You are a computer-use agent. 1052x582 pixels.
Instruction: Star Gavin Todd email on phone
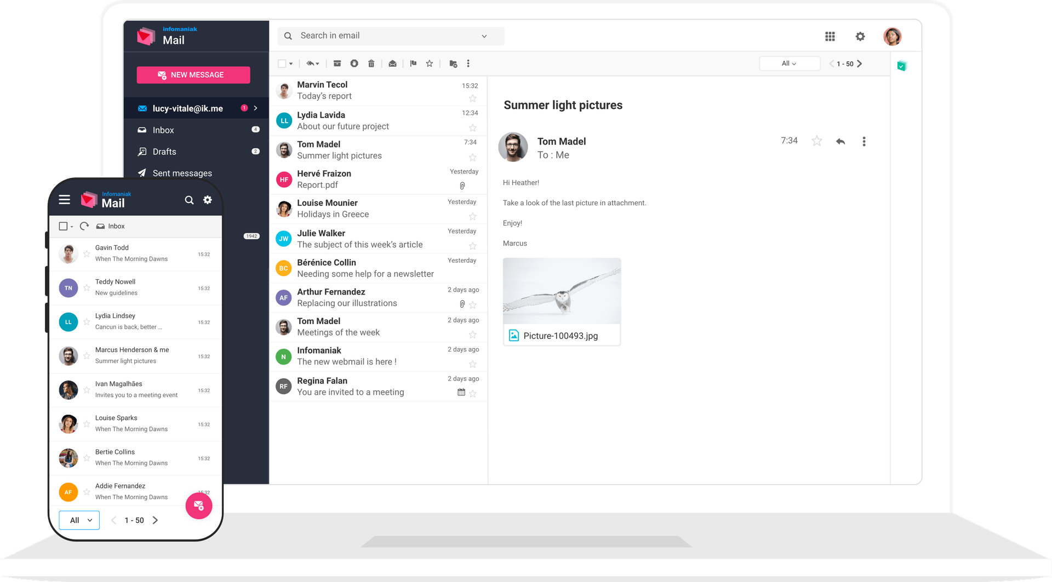(87, 253)
